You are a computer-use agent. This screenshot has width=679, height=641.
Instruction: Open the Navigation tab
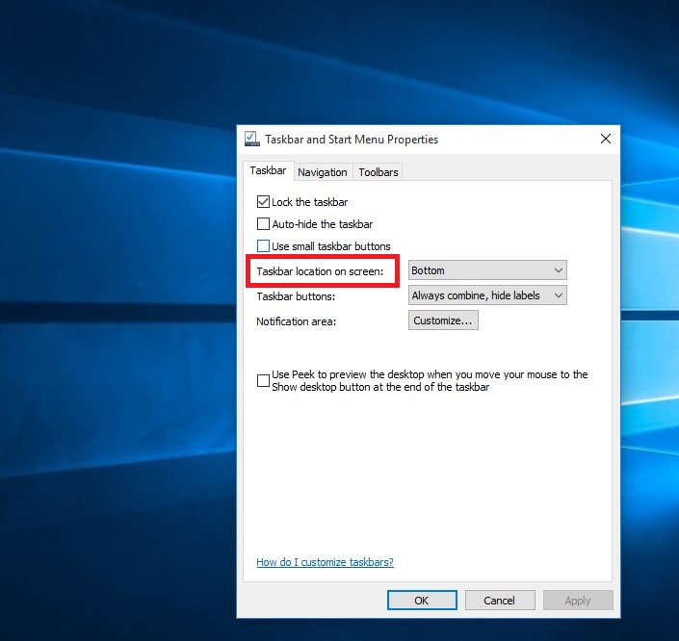coord(322,172)
